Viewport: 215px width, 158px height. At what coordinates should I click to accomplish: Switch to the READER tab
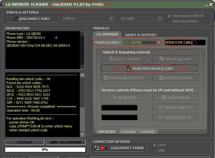[x=148, y=132]
